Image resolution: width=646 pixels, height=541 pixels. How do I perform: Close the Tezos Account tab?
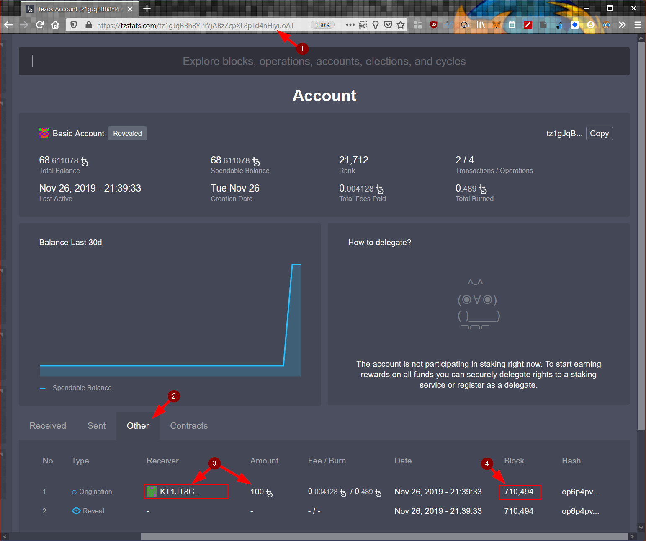[x=130, y=9]
